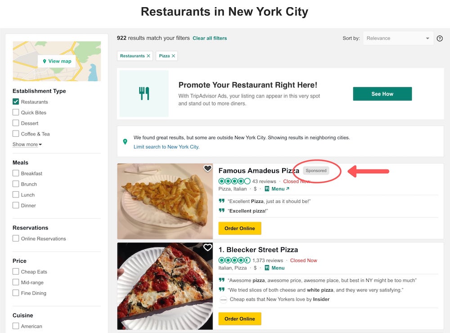Expand Show more establishment types
The height and width of the screenshot is (333, 450).
pos(27,144)
